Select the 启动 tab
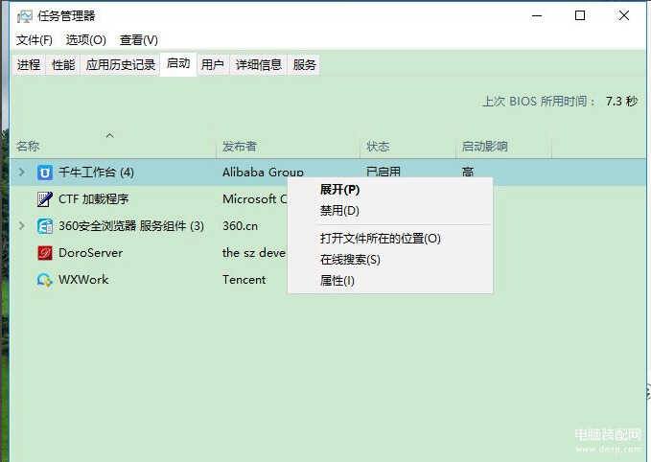The width and height of the screenshot is (651, 462). coord(178,64)
